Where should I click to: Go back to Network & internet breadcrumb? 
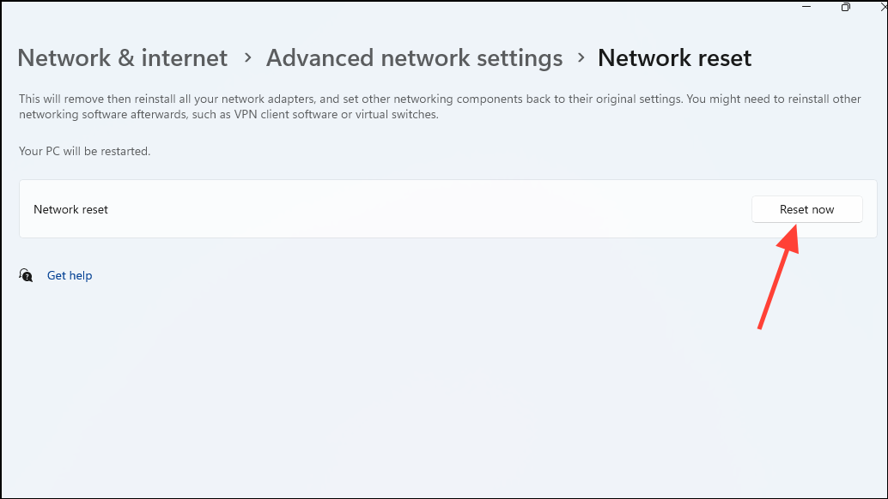(122, 57)
